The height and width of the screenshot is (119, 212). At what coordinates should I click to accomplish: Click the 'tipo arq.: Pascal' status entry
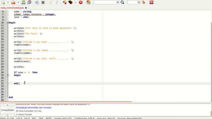(x=106, y=118)
